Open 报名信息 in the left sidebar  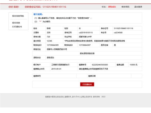tap(16, 23)
